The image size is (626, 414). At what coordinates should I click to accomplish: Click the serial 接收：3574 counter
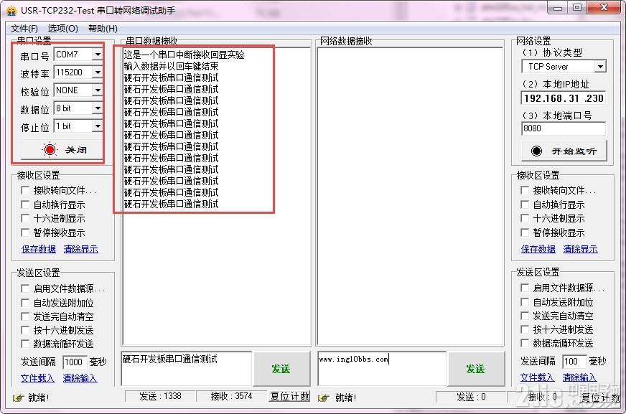[x=232, y=397]
